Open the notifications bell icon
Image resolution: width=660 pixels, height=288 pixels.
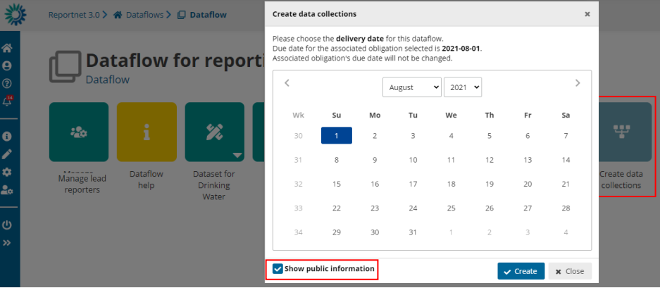[x=7, y=101]
